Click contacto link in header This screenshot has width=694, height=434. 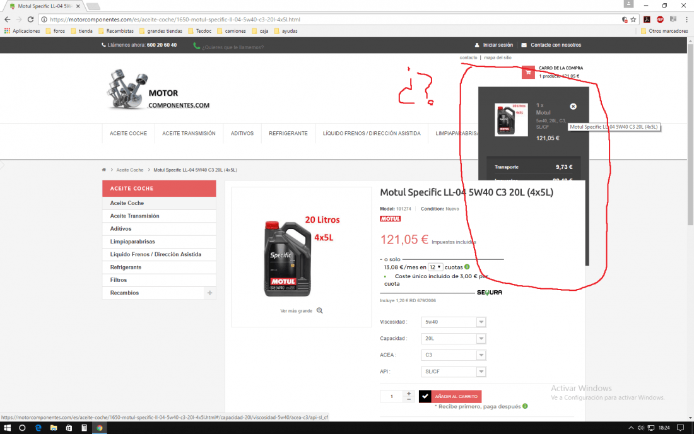(x=468, y=57)
